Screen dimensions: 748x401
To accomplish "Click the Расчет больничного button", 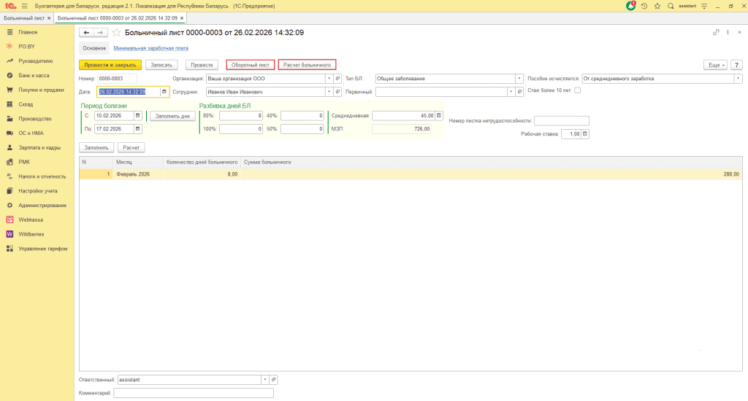I will [x=307, y=64].
